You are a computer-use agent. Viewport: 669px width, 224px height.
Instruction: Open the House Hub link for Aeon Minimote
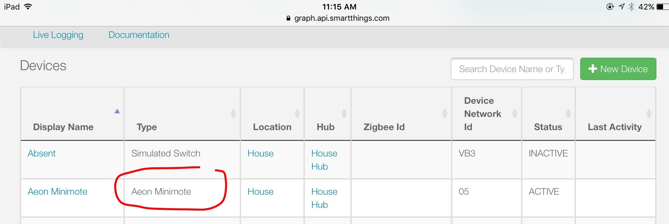tap(324, 198)
